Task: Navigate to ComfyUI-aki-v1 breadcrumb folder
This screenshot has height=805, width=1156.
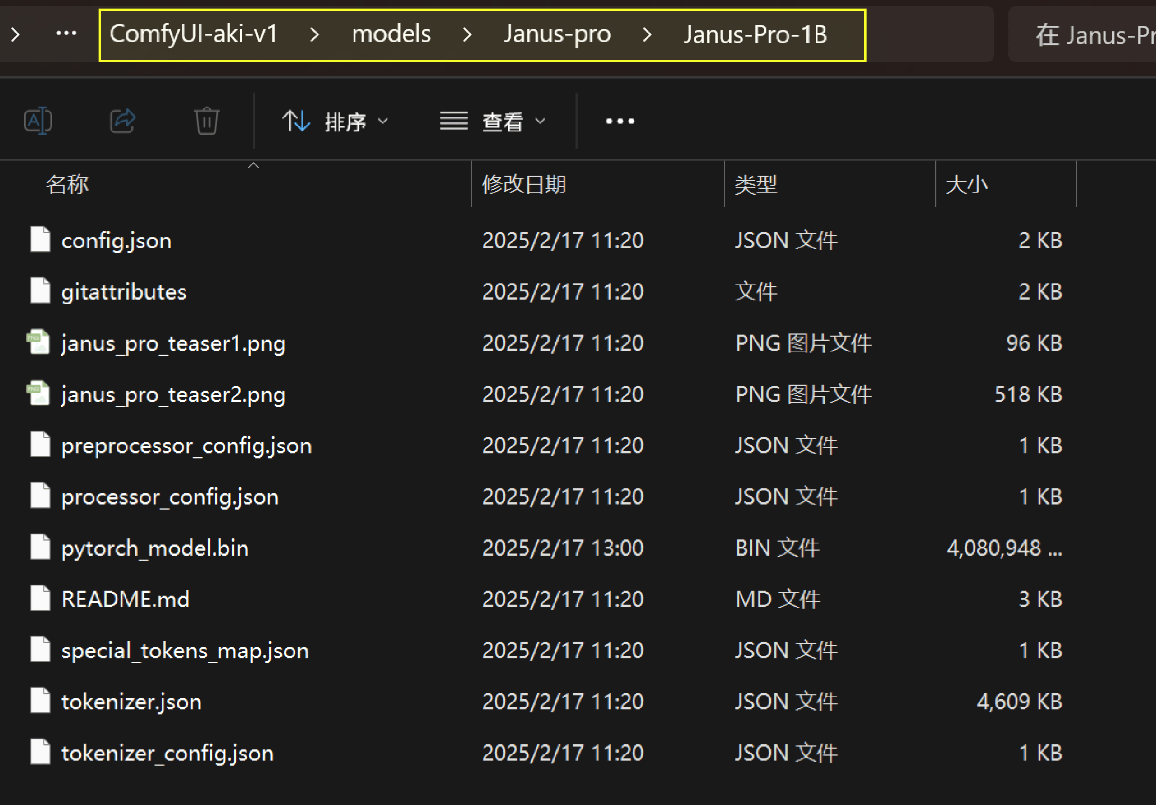Action: [x=194, y=34]
